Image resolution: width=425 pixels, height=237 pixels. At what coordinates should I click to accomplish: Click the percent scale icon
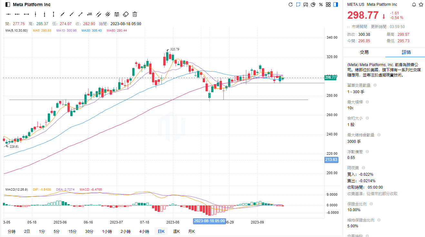click(321, 5)
